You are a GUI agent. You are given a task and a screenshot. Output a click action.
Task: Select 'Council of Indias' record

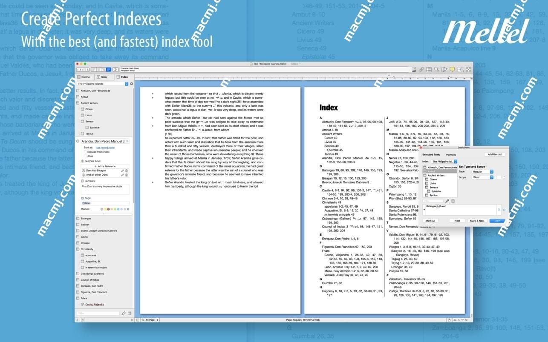[89, 280]
